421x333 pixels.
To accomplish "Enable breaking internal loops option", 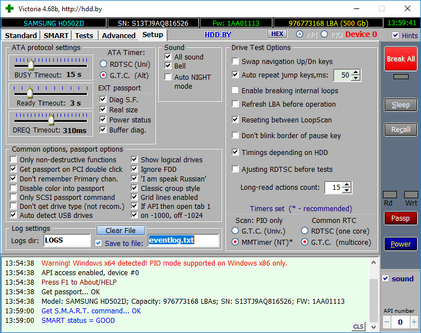I will tap(235, 90).
